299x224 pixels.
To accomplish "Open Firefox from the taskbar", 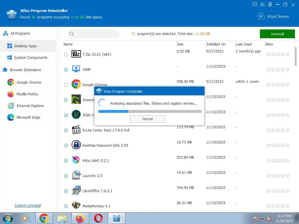I will [x=80, y=218].
